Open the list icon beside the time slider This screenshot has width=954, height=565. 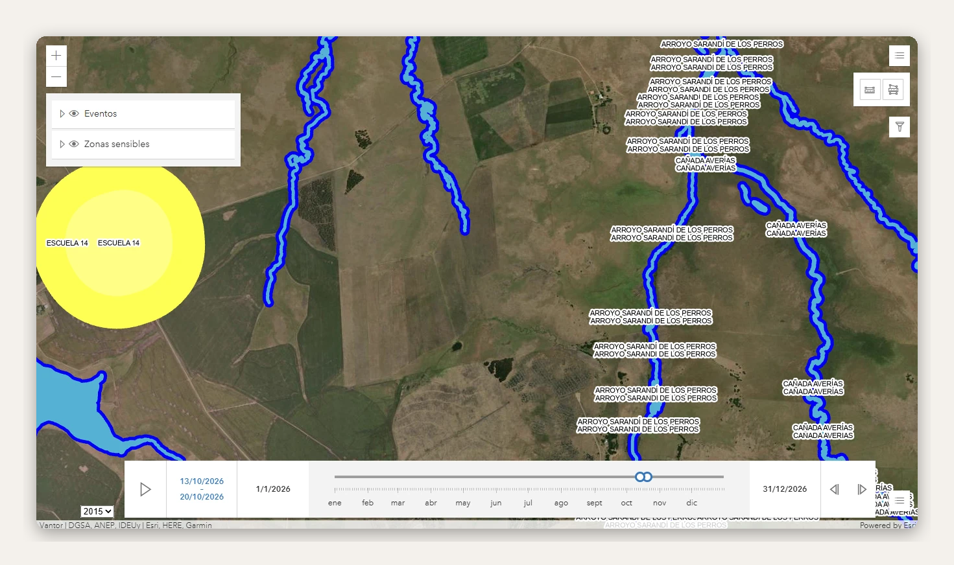(x=900, y=501)
